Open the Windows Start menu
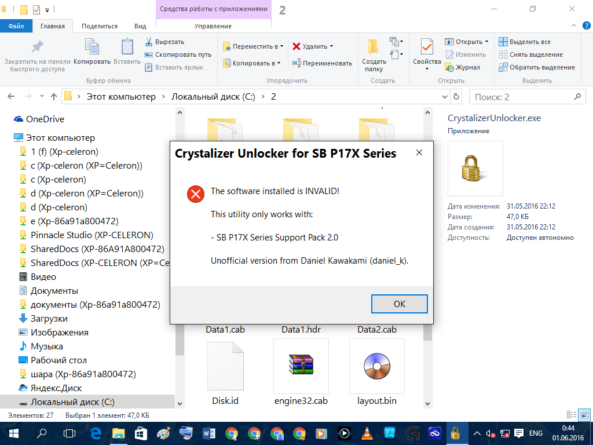Image resolution: width=593 pixels, height=445 pixels. (x=14, y=433)
